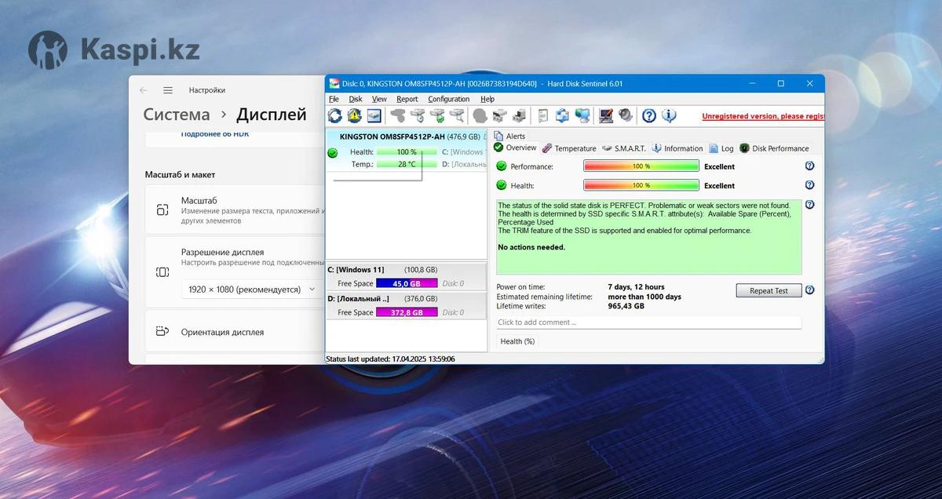Click the grey document report toolbar icon
The image size is (942, 499).
coord(542,116)
